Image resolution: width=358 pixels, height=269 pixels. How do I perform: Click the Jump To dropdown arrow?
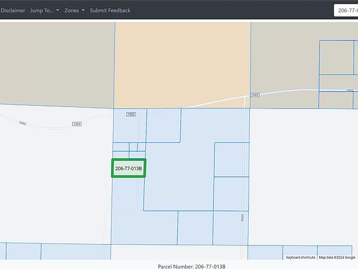click(x=58, y=11)
